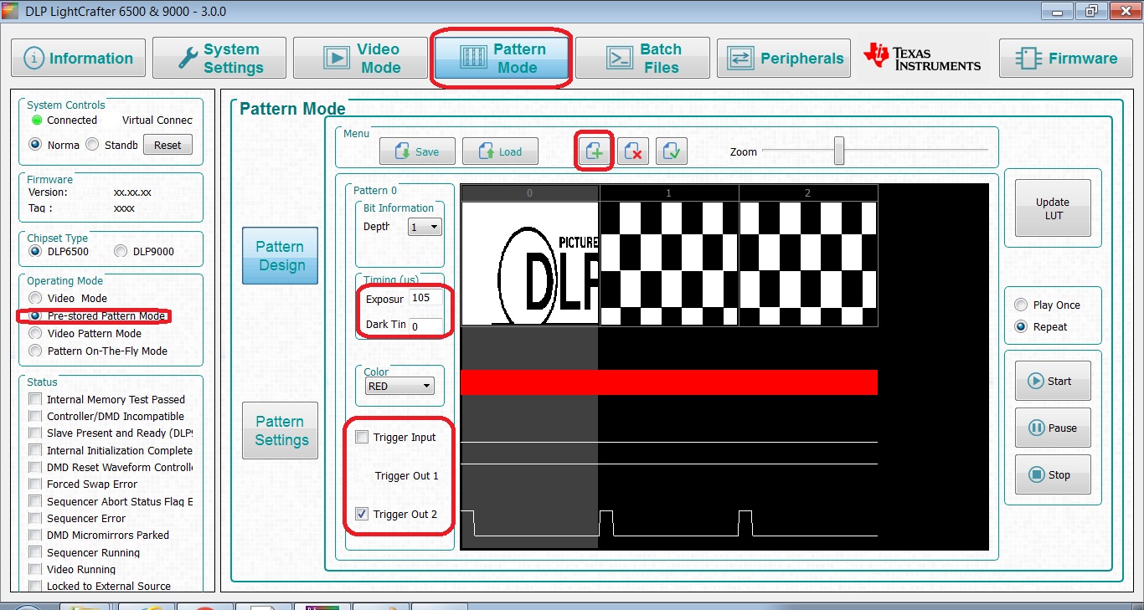Image resolution: width=1144 pixels, height=610 pixels.
Task: Click pattern column header 0
Action: click(530, 193)
